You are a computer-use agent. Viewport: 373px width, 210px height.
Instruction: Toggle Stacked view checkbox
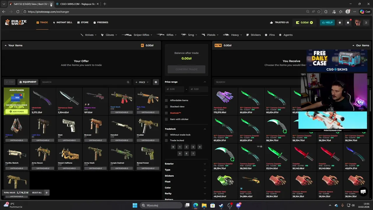pyautogui.click(x=166, y=106)
